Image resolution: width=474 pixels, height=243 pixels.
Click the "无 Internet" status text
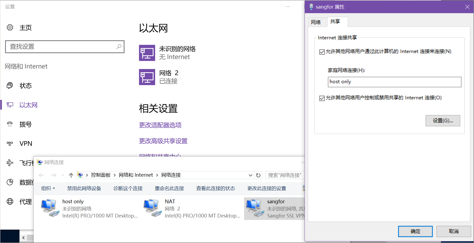click(174, 57)
